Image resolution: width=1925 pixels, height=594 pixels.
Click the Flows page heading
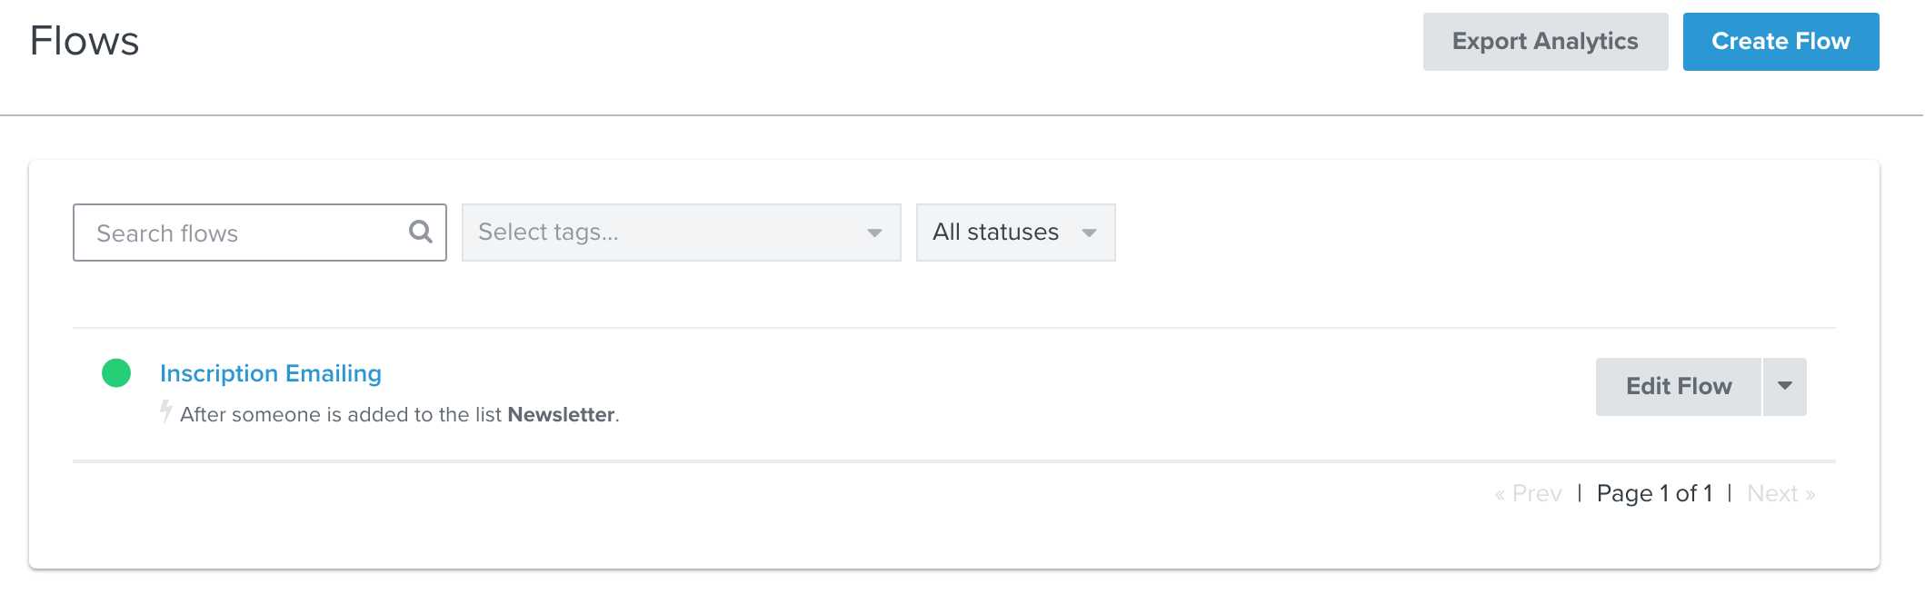click(85, 41)
